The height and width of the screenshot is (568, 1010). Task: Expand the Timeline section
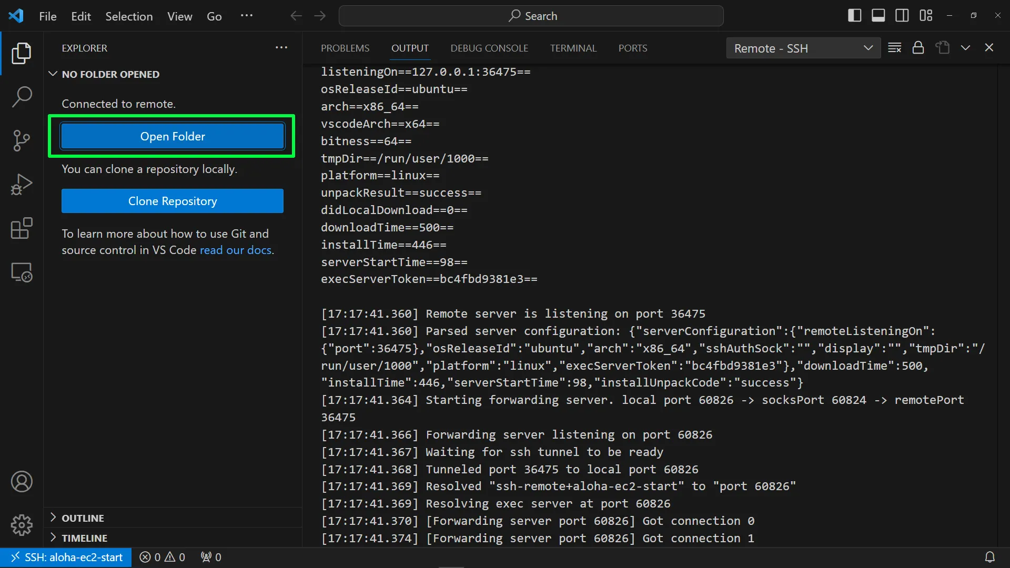coord(84,538)
